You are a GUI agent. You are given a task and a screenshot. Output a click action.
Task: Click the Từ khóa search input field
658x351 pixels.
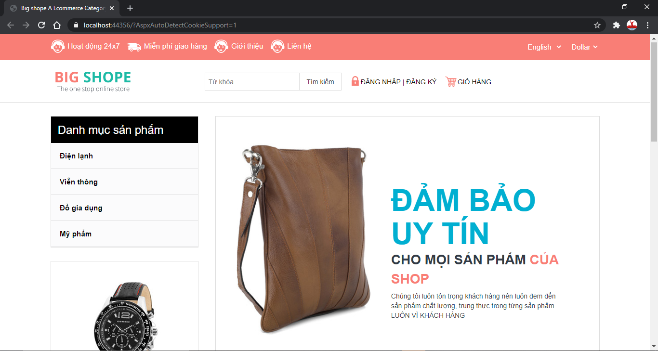point(252,82)
